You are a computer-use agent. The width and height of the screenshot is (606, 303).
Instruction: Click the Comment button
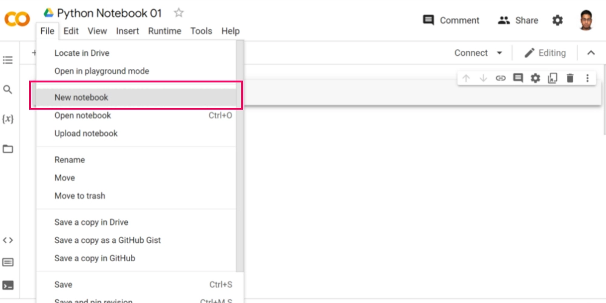(451, 20)
